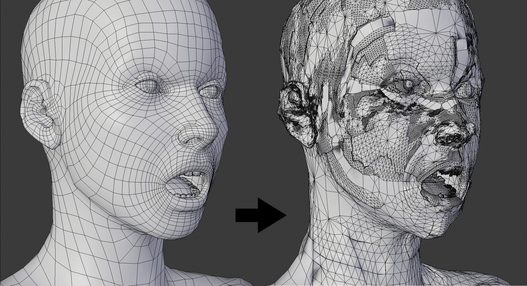Click the right triangulated model's ear

296,110
